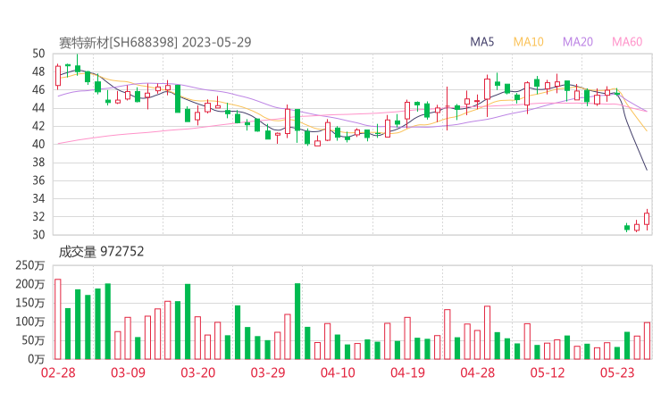
Task: Click the first red candlestick at 02-28
Action: 58,76
